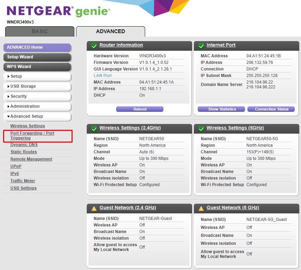Open Wireless Settings (5GHz) heading link
The height and width of the screenshot is (270, 301).
click(235, 128)
